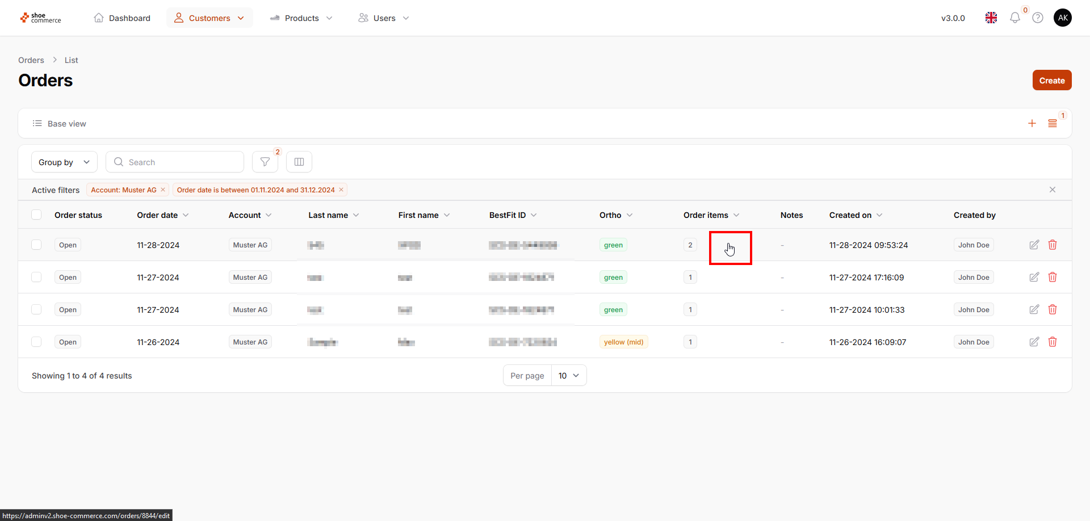Open the notifications bell

(x=1015, y=18)
